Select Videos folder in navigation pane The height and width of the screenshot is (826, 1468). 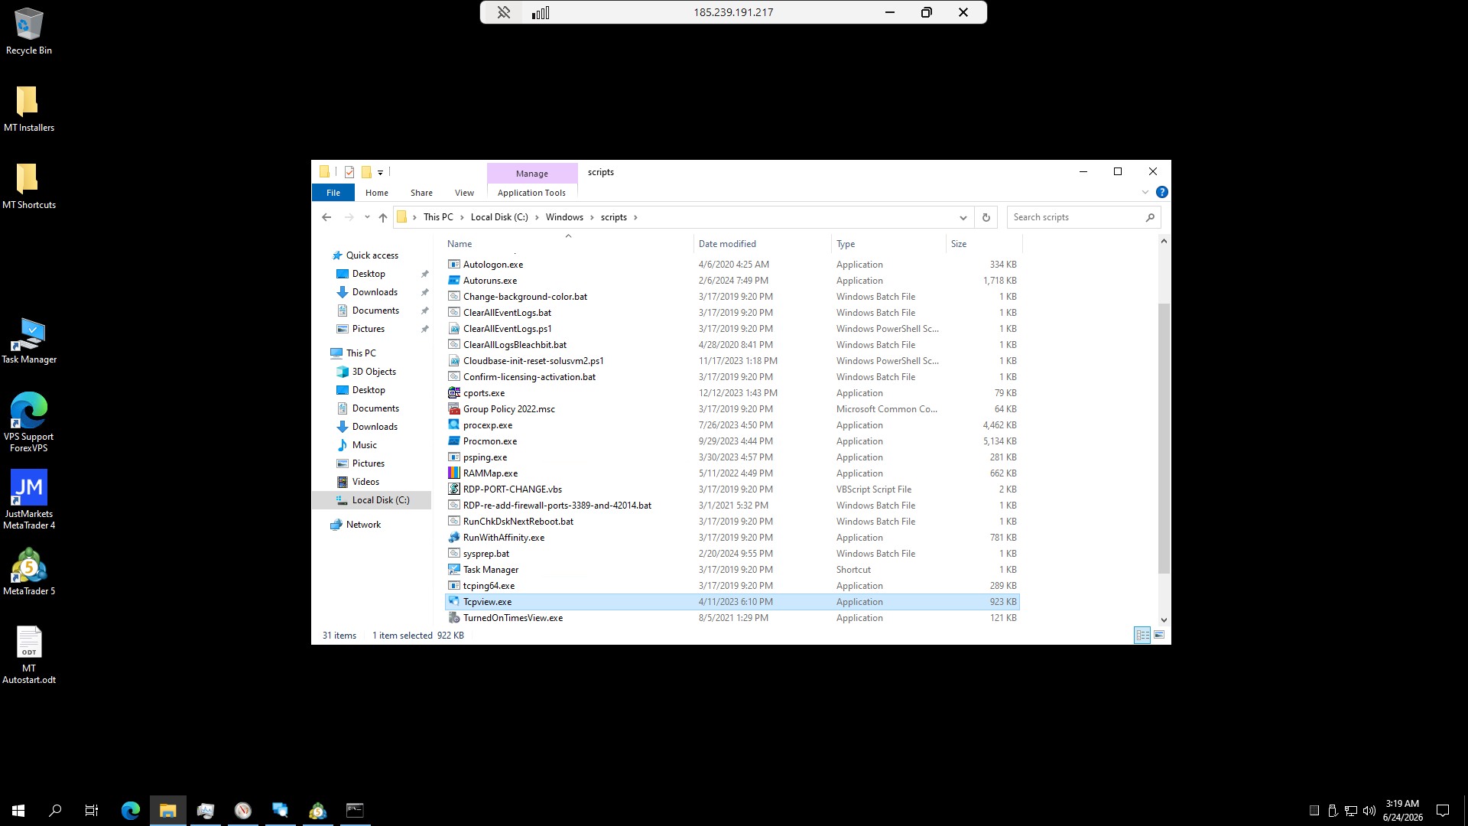click(x=365, y=482)
